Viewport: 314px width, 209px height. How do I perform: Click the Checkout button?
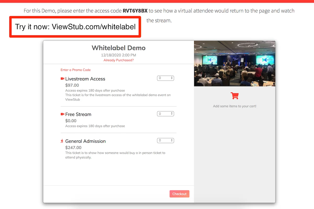[180, 194]
